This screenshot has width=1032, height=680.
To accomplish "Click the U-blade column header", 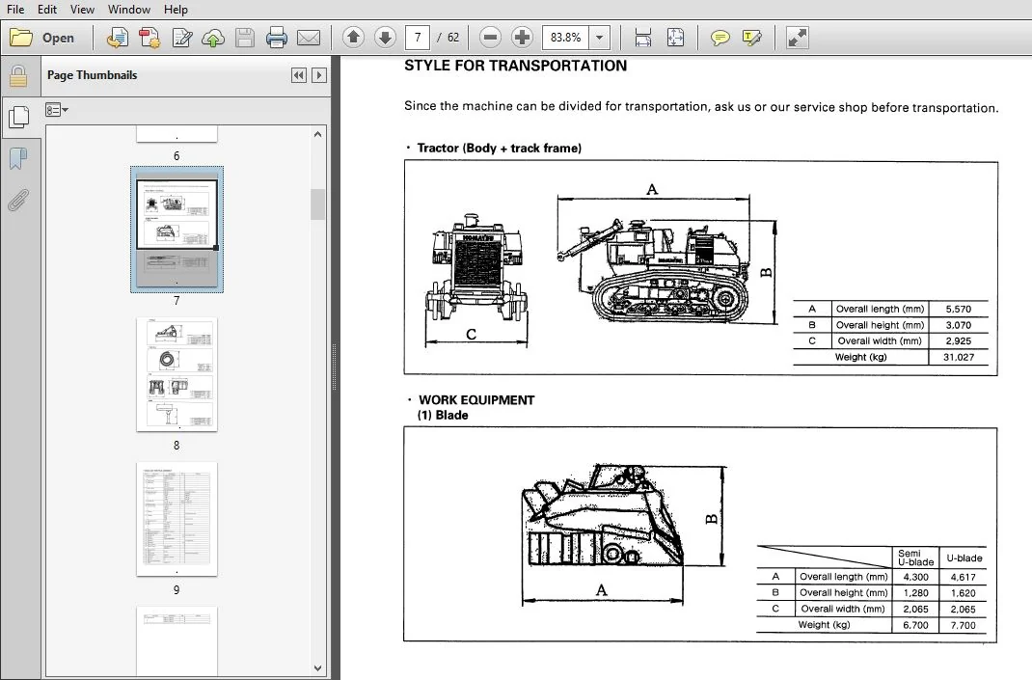I will point(964,558).
